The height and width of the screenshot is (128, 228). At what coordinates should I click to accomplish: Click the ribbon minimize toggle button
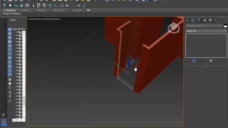tap(88, 10)
